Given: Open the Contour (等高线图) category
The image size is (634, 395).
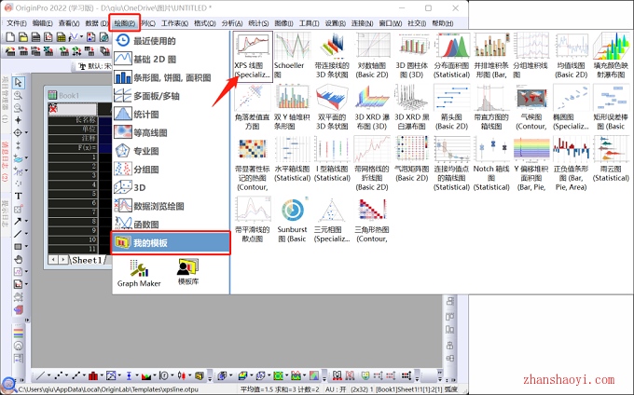Looking at the screenshot, I should 171,132.
